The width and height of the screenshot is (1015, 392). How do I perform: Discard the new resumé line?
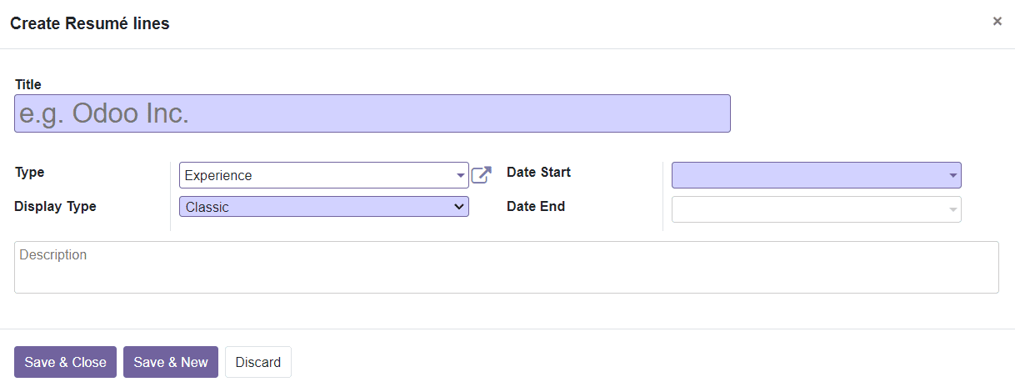click(258, 362)
